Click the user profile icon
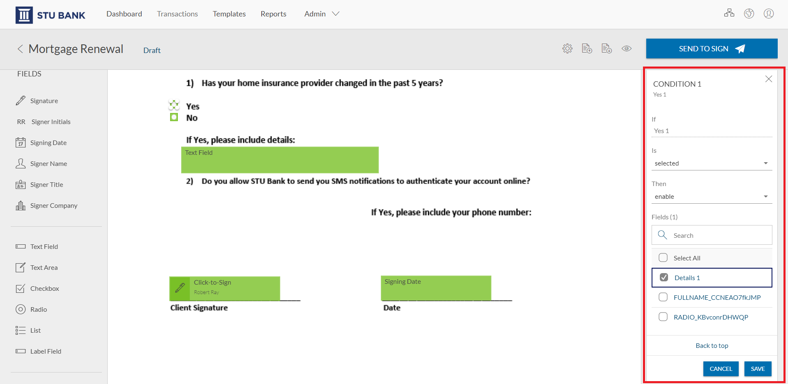The width and height of the screenshot is (788, 384). click(769, 14)
